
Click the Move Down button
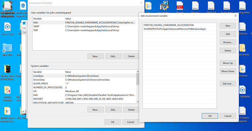coord(228,71)
